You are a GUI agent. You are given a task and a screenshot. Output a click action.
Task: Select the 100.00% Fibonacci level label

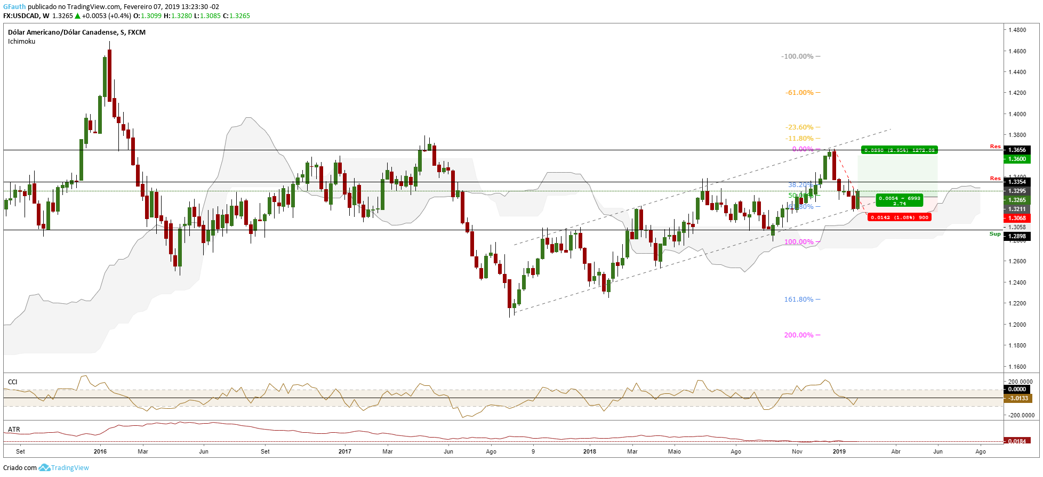(x=799, y=242)
